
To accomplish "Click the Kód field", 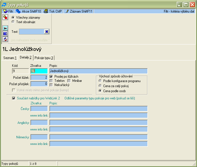I will pyautogui.click(x=20, y=71).
